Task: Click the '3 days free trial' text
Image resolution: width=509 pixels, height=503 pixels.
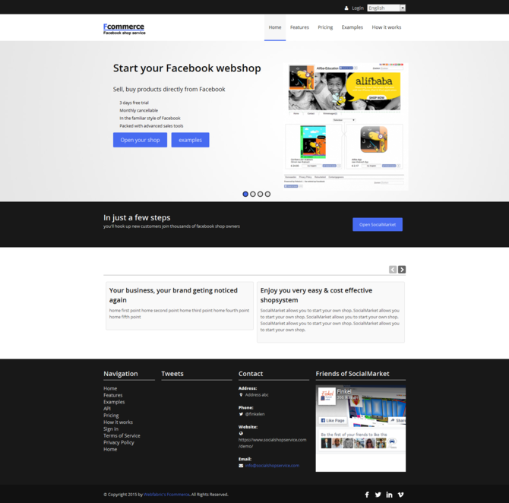Action: click(134, 103)
